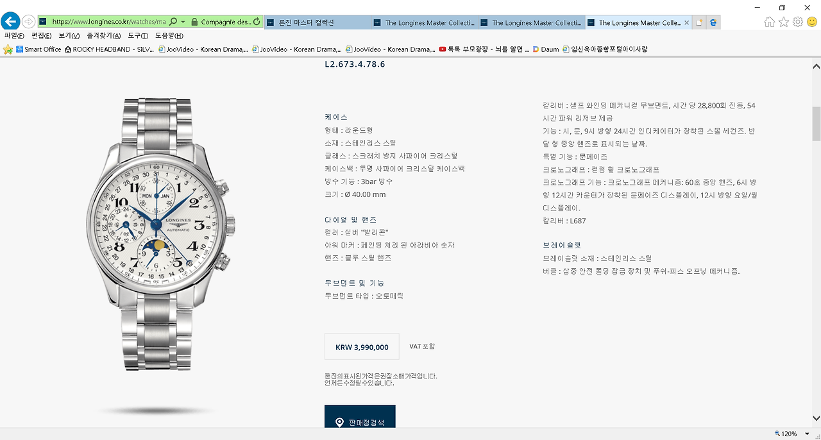Click the 판매점검색 store locator button
This screenshot has height=440, width=821.
pos(360,422)
